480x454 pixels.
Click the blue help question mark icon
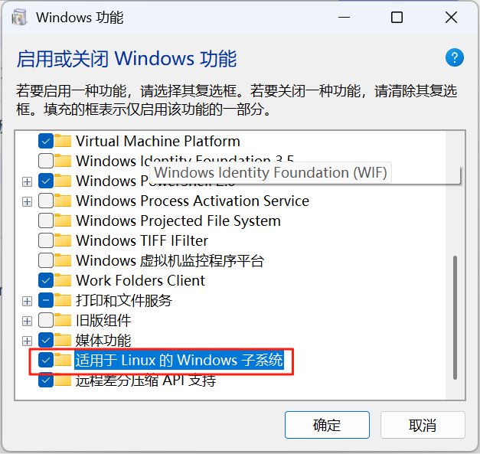pyautogui.click(x=454, y=57)
